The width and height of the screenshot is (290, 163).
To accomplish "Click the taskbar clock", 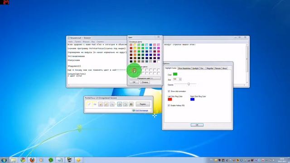I will pos(282,160).
